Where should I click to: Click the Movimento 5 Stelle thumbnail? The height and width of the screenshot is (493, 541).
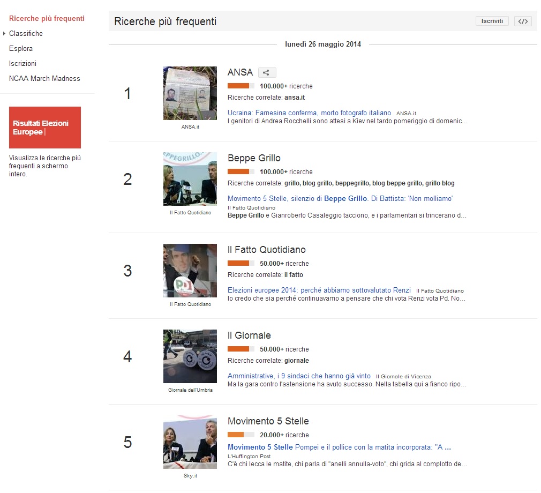[x=190, y=442]
